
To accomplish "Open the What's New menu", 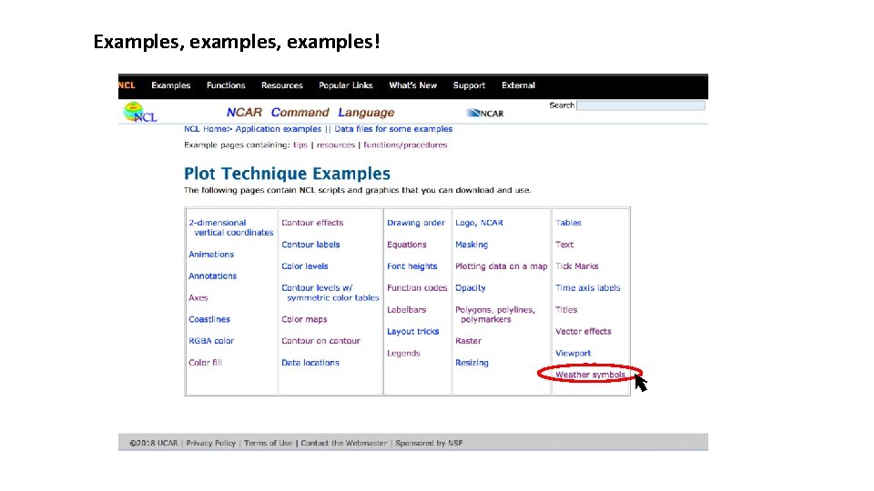I will coord(413,85).
